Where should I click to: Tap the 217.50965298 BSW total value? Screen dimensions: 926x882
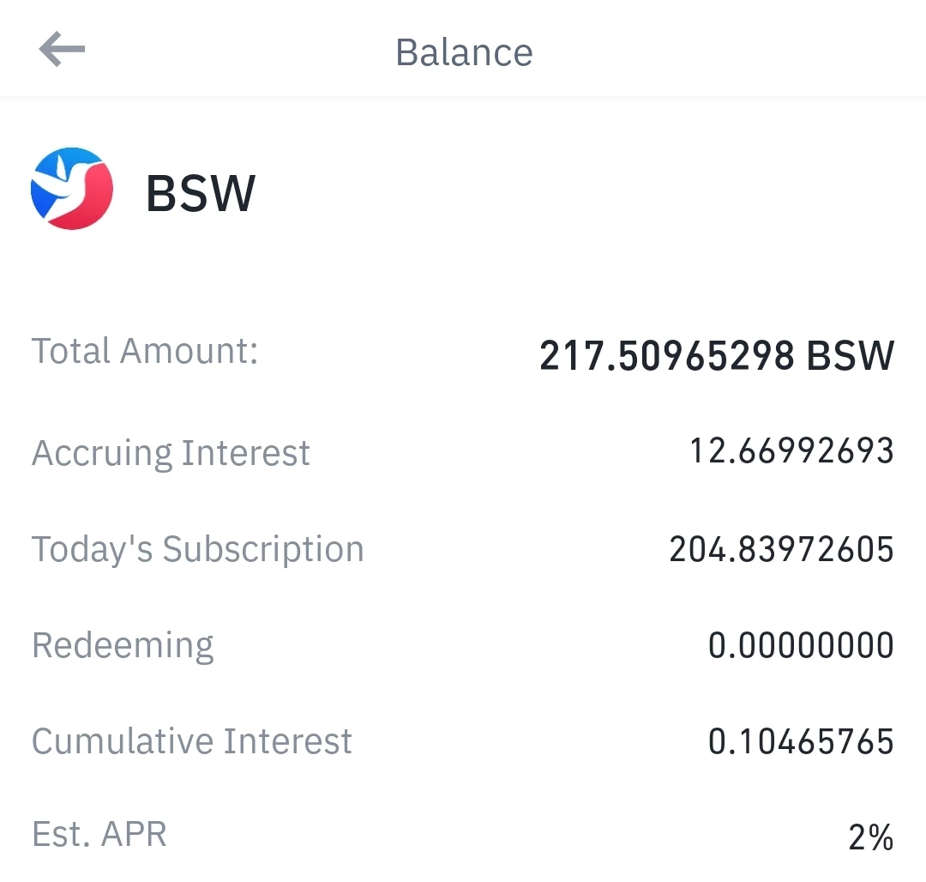(x=717, y=356)
